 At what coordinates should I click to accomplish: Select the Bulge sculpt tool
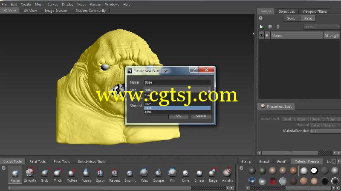[213, 175]
